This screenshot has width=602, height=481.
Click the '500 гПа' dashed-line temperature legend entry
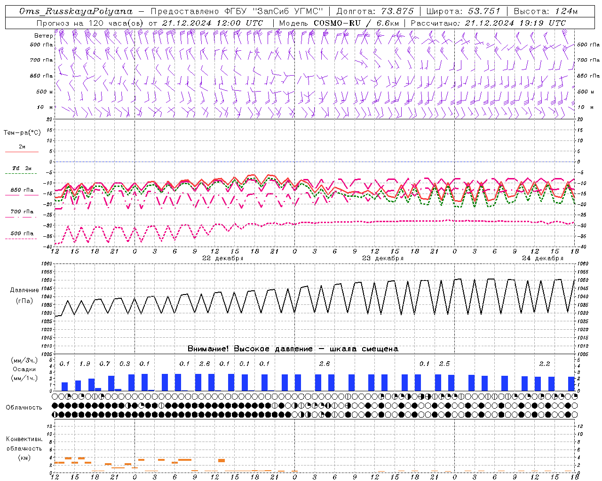coord(22,233)
